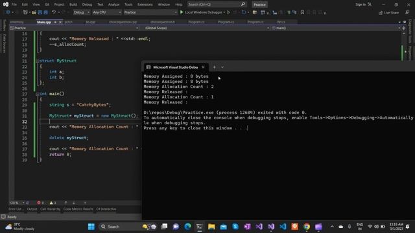The width and height of the screenshot is (415, 233).
Task: Click the feedback icon right of Live Share
Action: (407, 12)
